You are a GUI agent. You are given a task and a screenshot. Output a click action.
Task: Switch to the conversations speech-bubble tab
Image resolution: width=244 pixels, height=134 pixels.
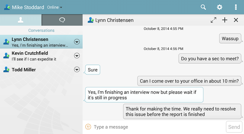coord(62,20)
